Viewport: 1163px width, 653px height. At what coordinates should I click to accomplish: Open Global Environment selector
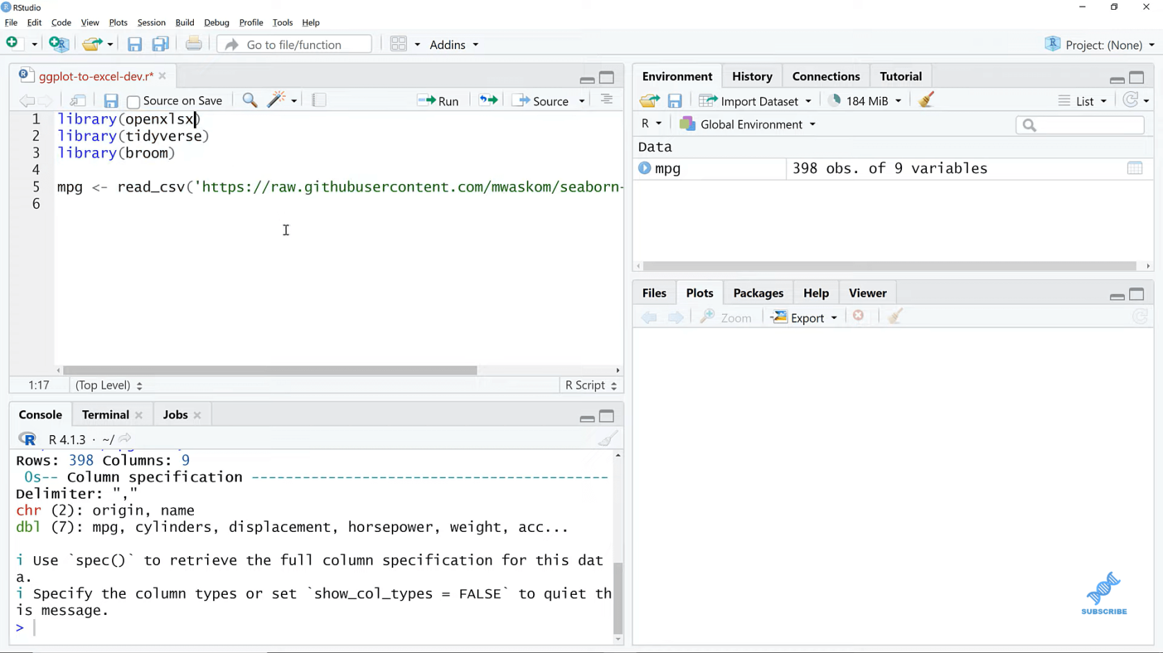coord(748,125)
